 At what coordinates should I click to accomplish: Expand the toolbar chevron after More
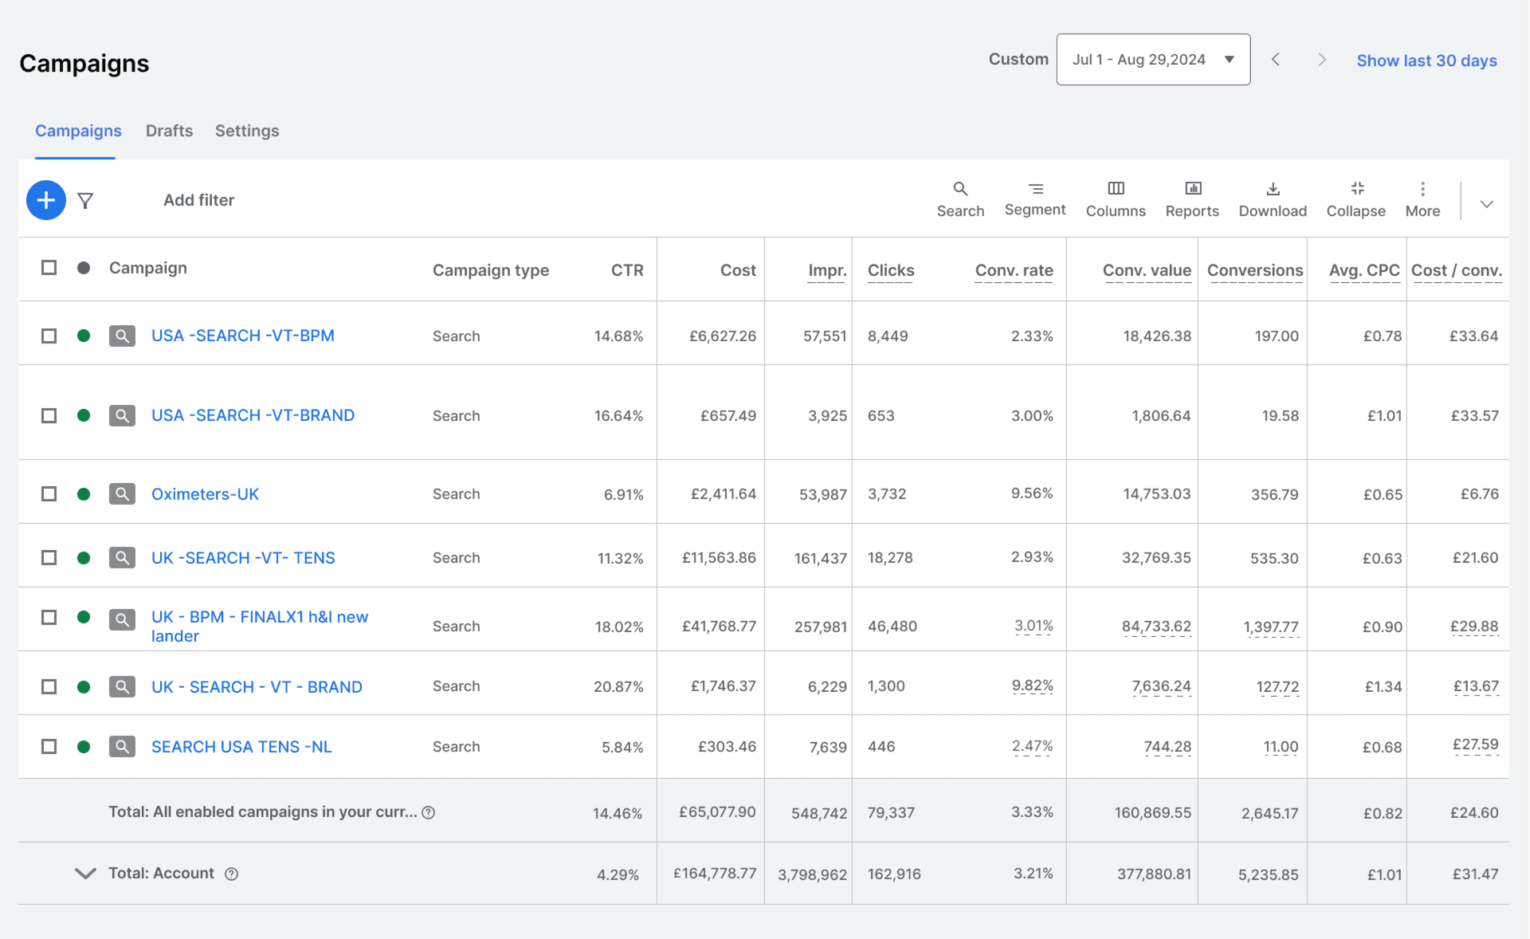1486,204
